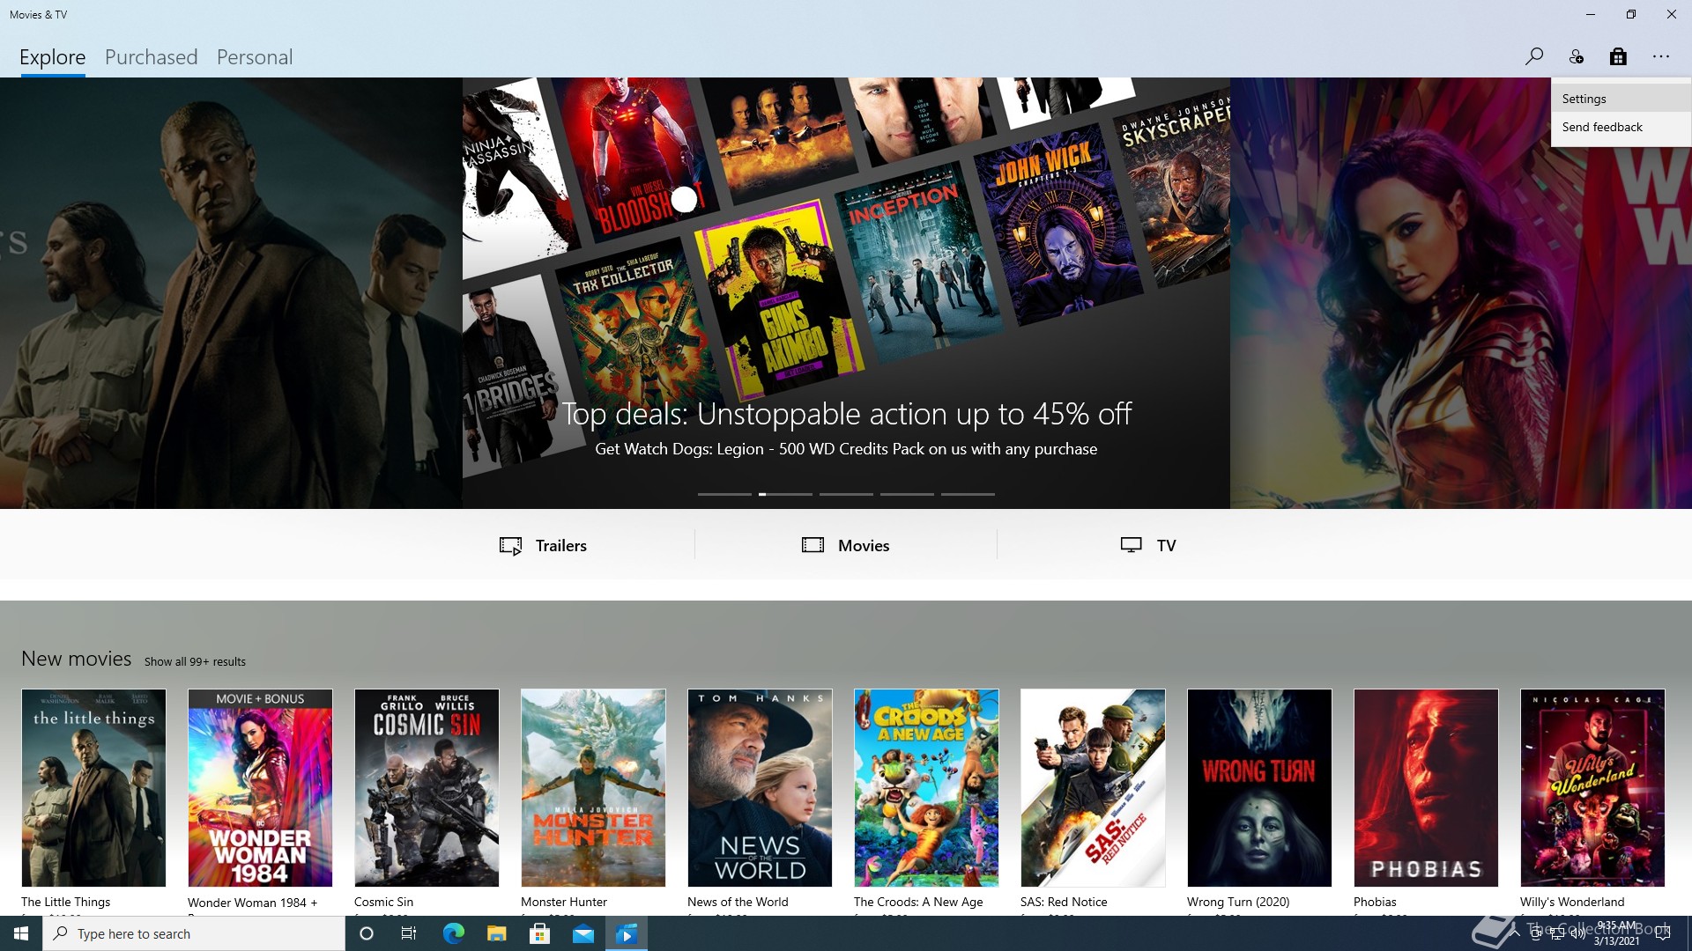Open Monster Hunter movie poster
Image resolution: width=1692 pixels, height=951 pixels.
click(593, 788)
